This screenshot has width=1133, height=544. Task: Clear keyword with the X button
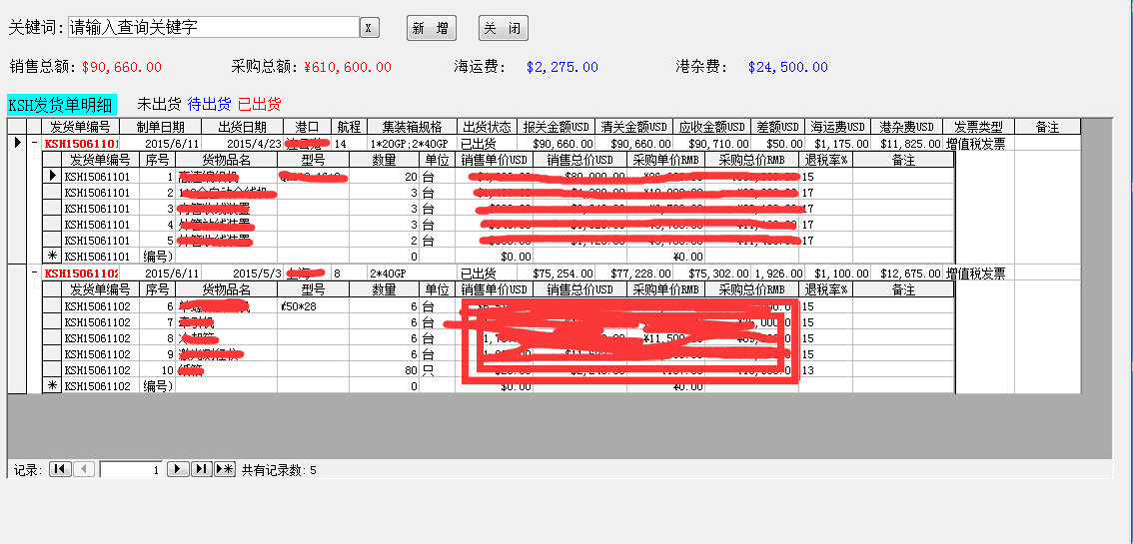[x=369, y=28]
